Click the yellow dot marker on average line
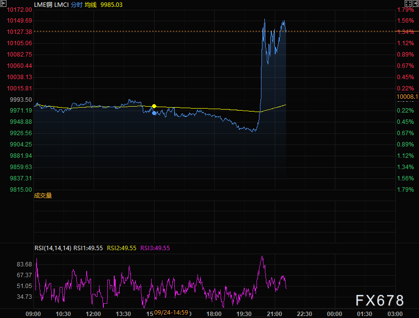The width and height of the screenshot is (419, 318). 154,106
